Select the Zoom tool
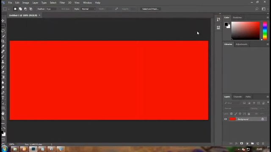 [3, 118]
